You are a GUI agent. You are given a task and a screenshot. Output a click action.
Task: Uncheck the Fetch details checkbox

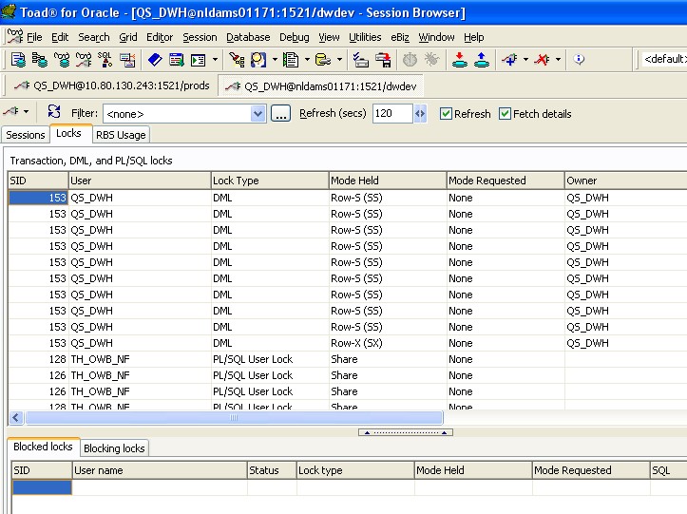pos(506,114)
